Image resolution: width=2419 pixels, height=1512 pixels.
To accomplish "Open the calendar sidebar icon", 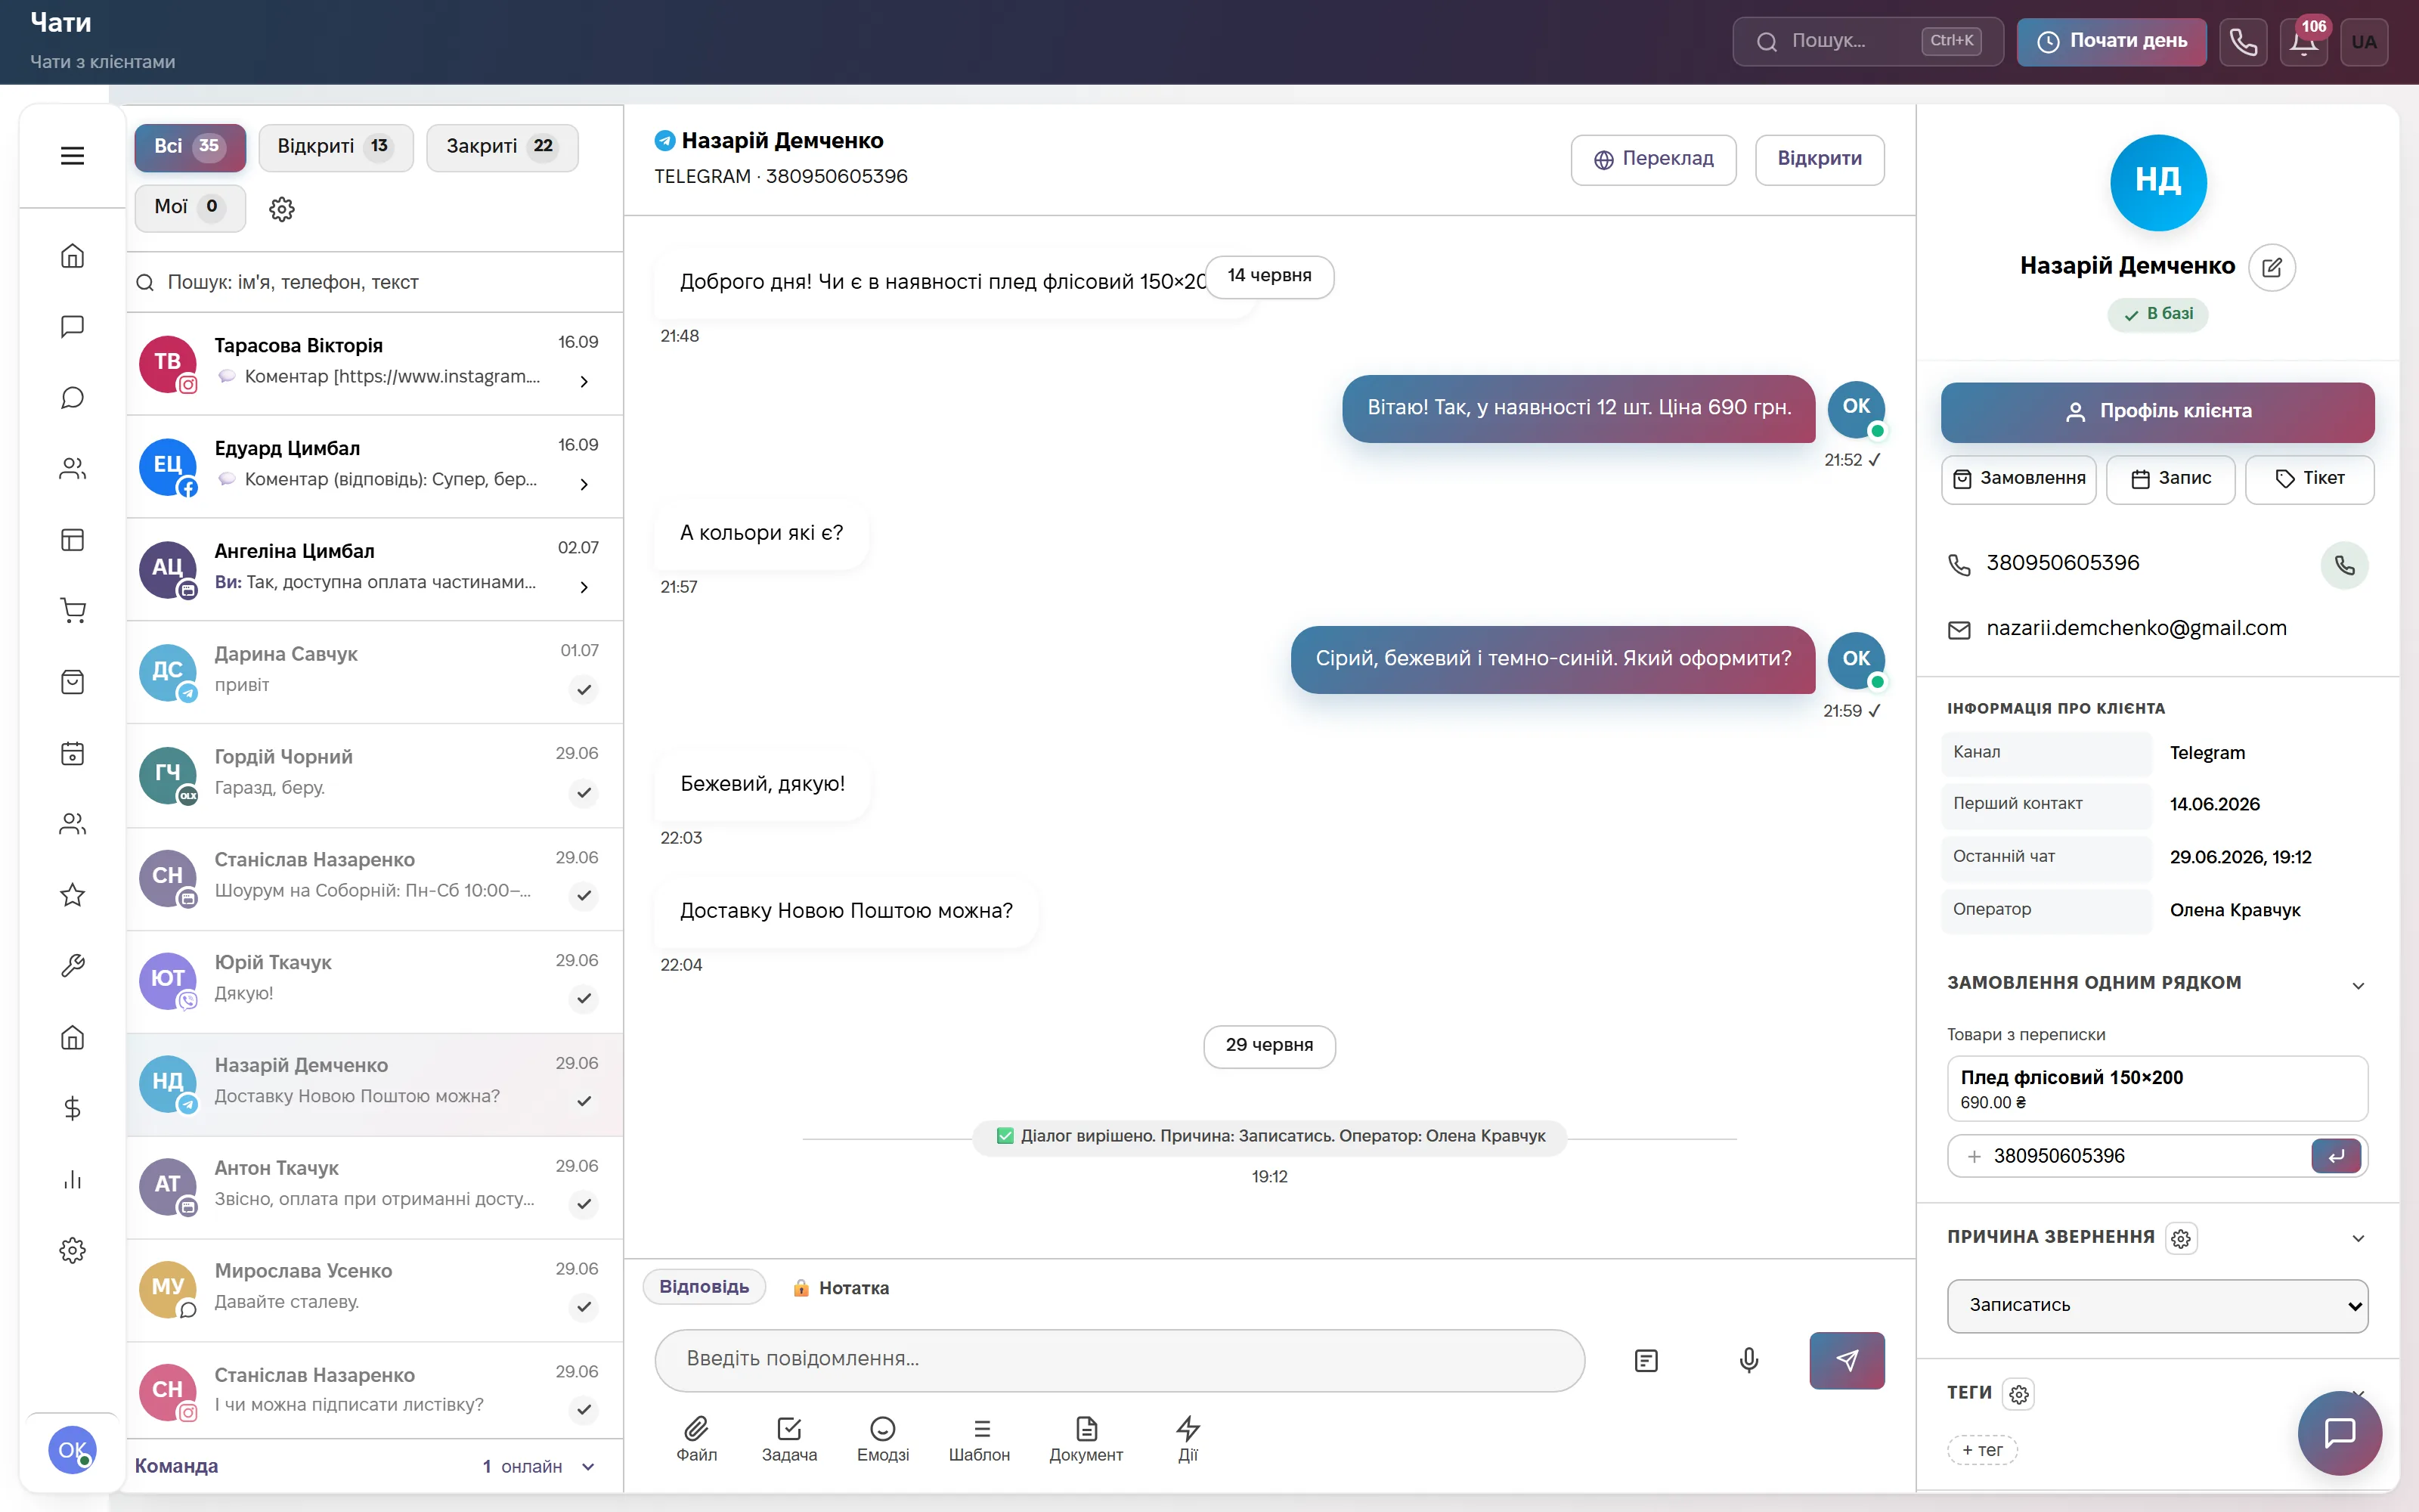I will point(72,753).
